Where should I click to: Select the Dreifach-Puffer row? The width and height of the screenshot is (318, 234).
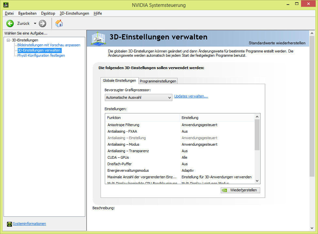(180, 164)
